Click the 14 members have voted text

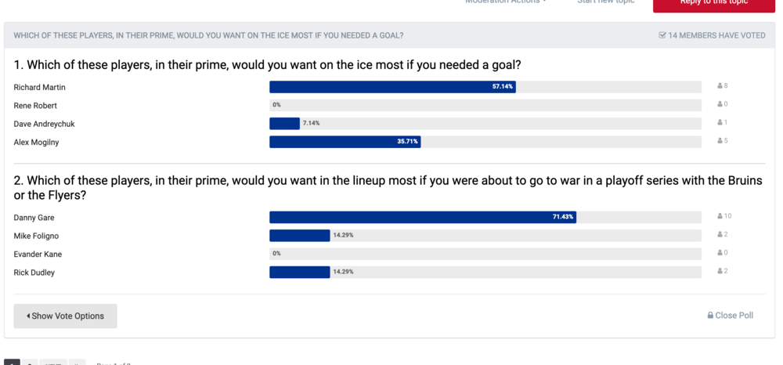click(716, 35)
